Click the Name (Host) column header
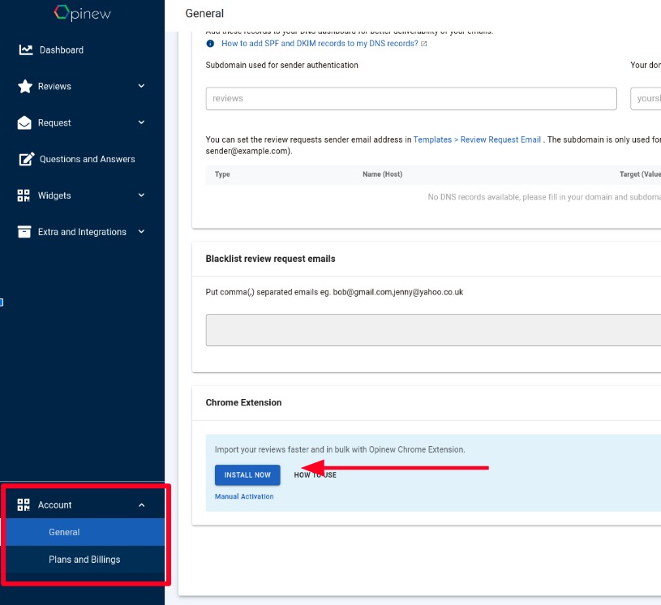The image size is (661, 605). pos(382,174)
